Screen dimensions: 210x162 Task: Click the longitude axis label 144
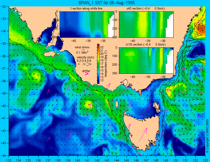pyautogui.click(x=117, y=160)
